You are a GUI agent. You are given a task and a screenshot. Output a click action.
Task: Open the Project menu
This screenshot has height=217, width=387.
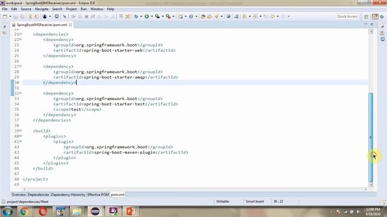(x=71, y=9)
